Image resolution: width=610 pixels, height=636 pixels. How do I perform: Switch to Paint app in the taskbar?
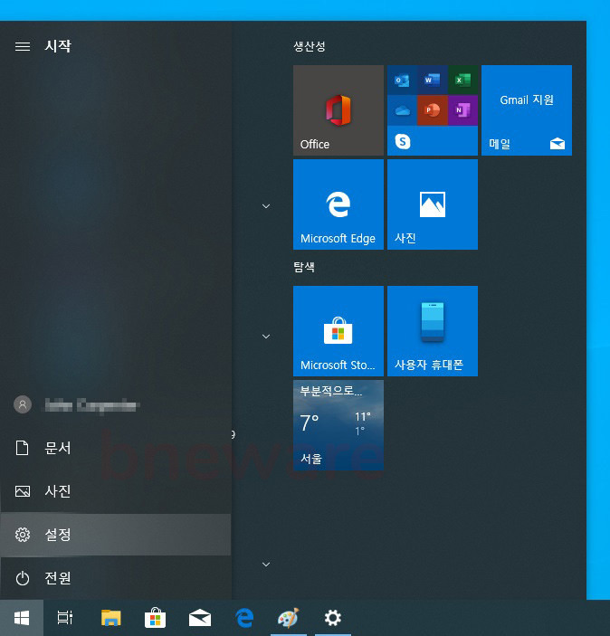click(289, 618)
